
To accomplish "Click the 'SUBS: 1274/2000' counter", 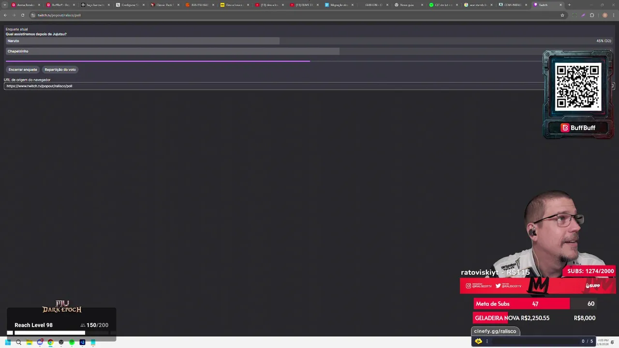I will click(590, 271).
